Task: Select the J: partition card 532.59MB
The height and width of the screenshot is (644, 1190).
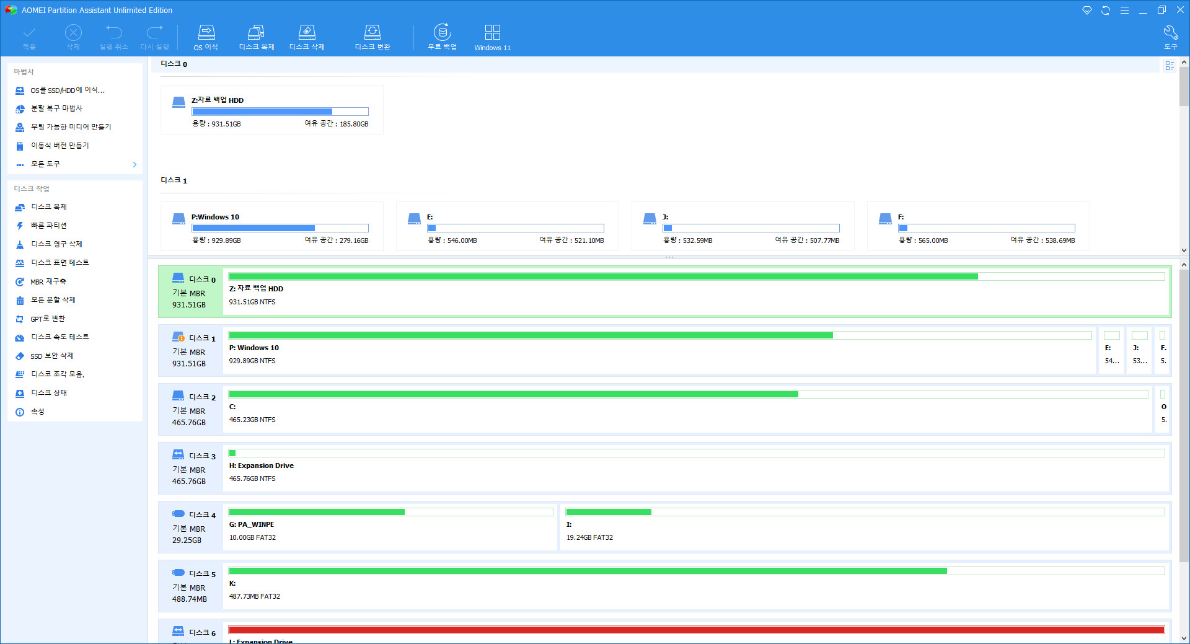Action: 743,226
